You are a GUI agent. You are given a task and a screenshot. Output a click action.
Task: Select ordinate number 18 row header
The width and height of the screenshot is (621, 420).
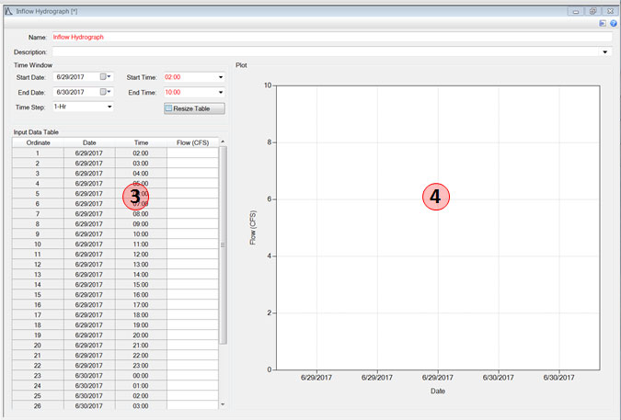(38, 325)
